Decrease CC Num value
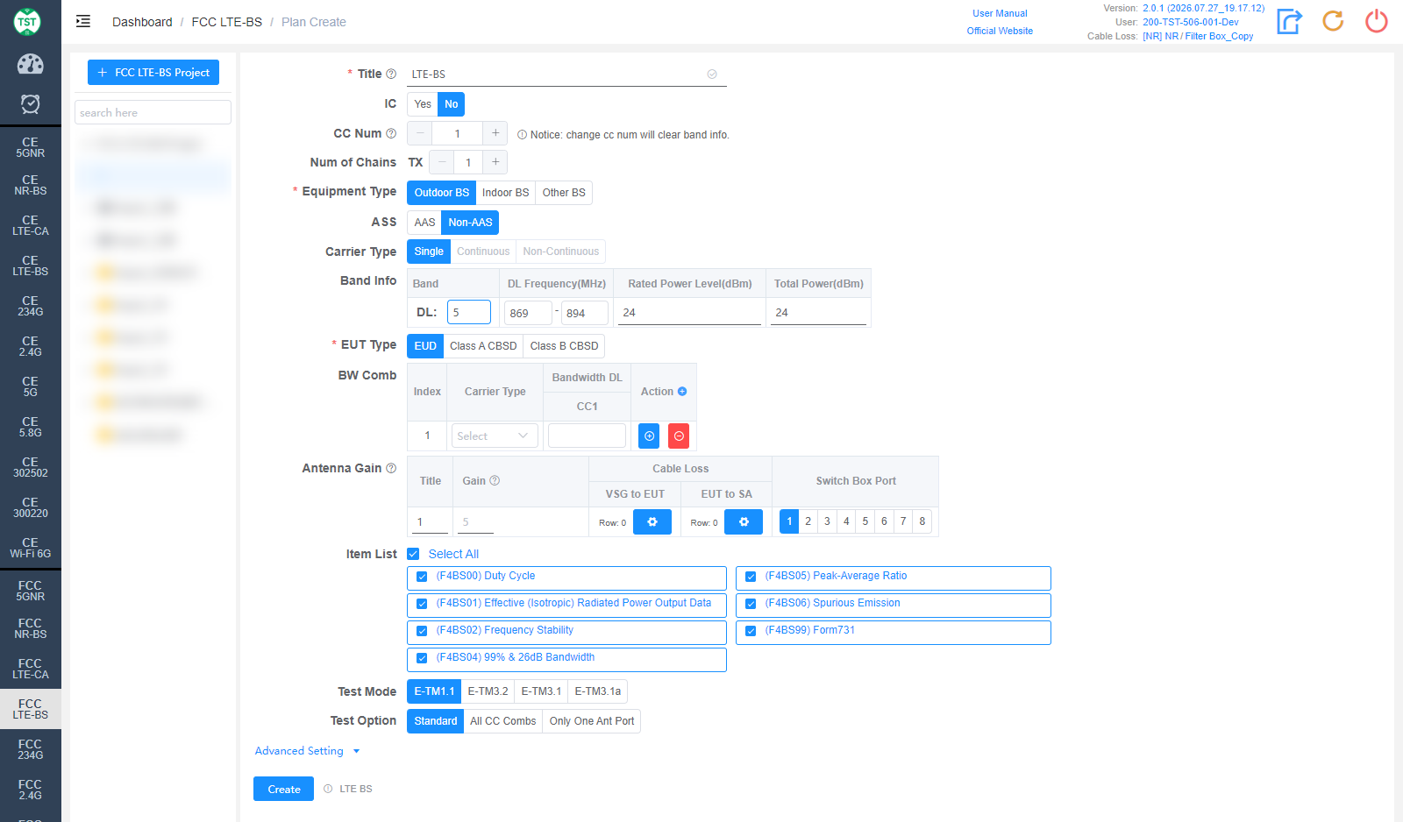This screenshot has height=822, width=1403. coord(419,133)
